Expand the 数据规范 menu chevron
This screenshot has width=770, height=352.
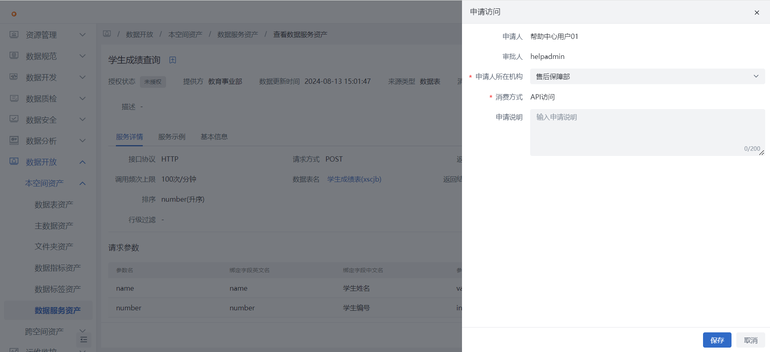[x=83, y=56]
